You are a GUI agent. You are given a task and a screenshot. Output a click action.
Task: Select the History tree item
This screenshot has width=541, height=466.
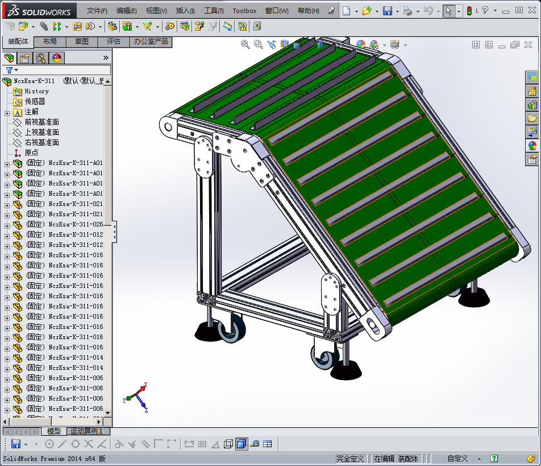[36, 91]
